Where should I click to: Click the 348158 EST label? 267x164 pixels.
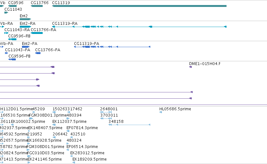click(116, 121)
